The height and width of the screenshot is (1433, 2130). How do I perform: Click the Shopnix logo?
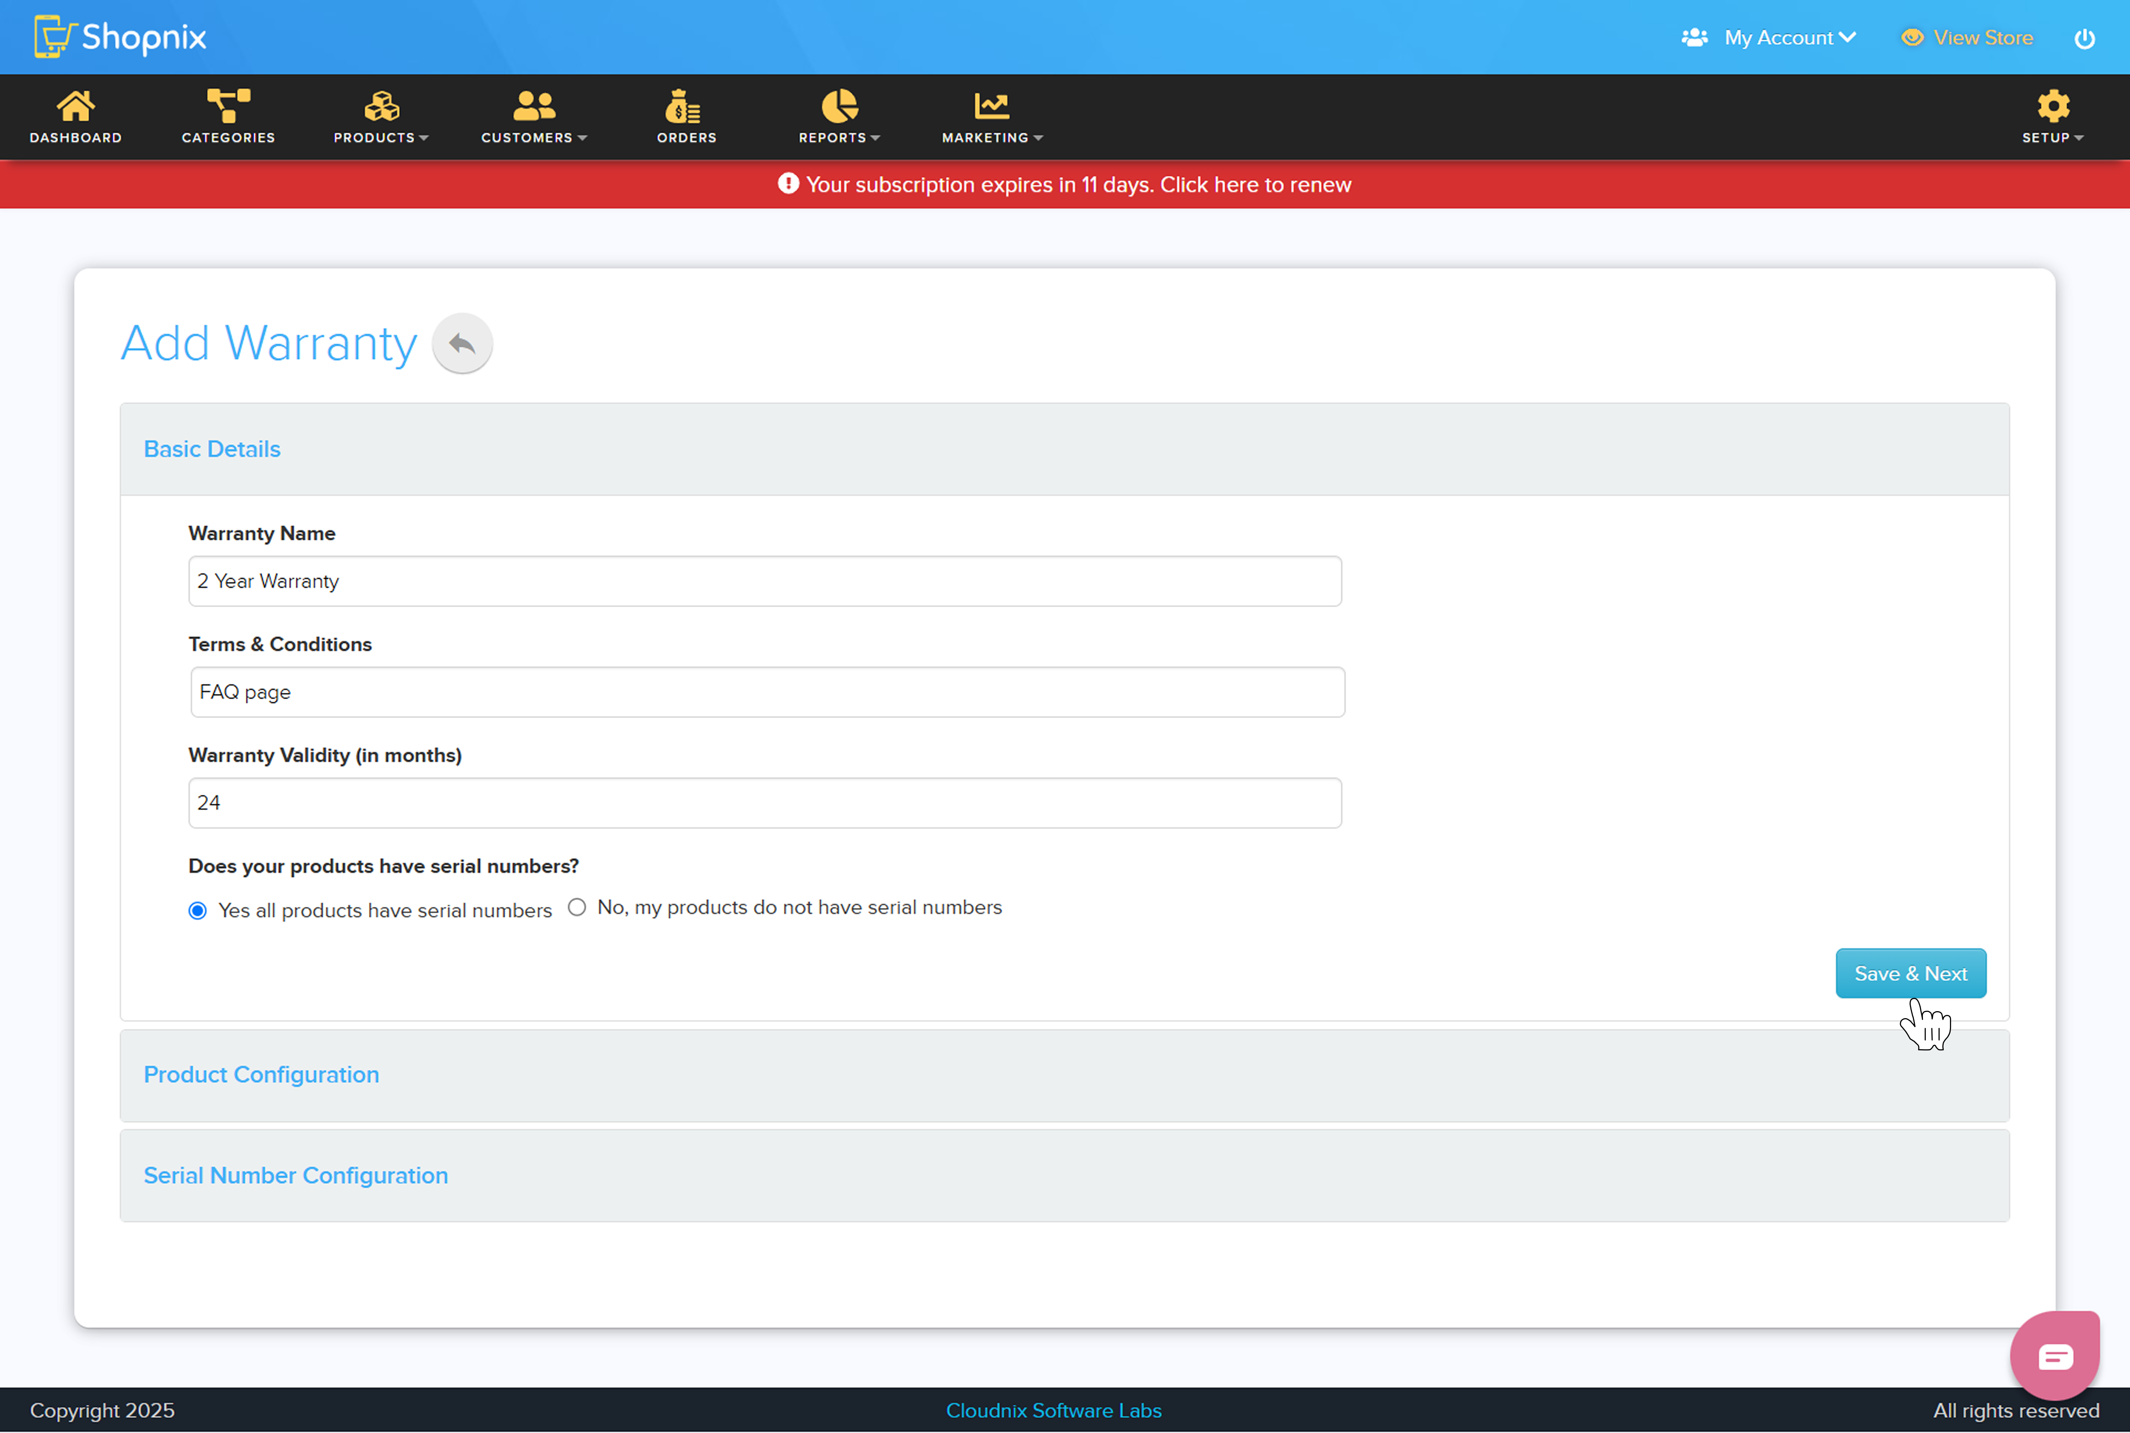(120, 37)
